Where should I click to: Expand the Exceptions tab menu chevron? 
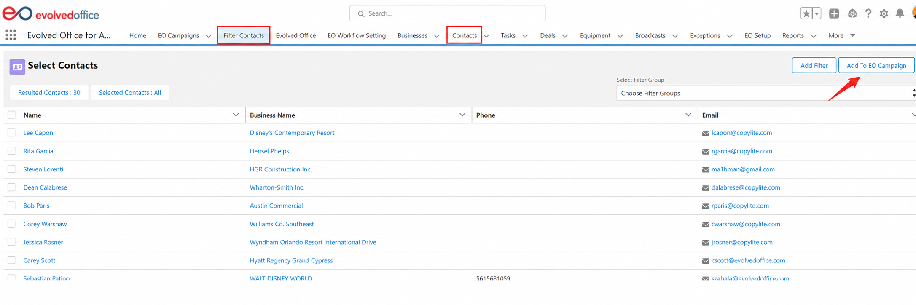730,36
